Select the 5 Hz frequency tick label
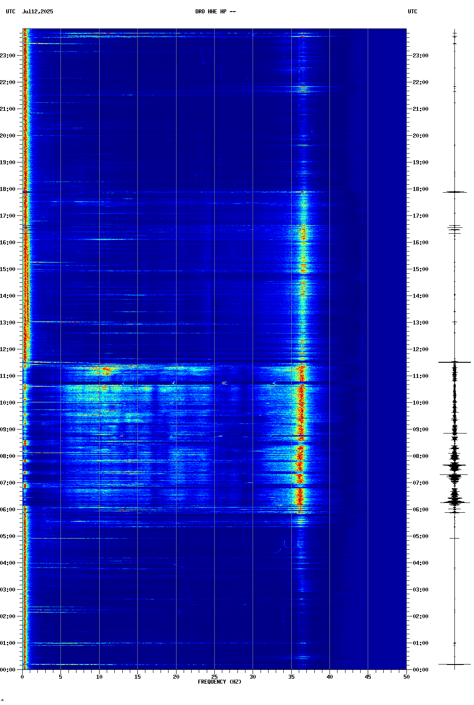 click(x=60, y=677)
